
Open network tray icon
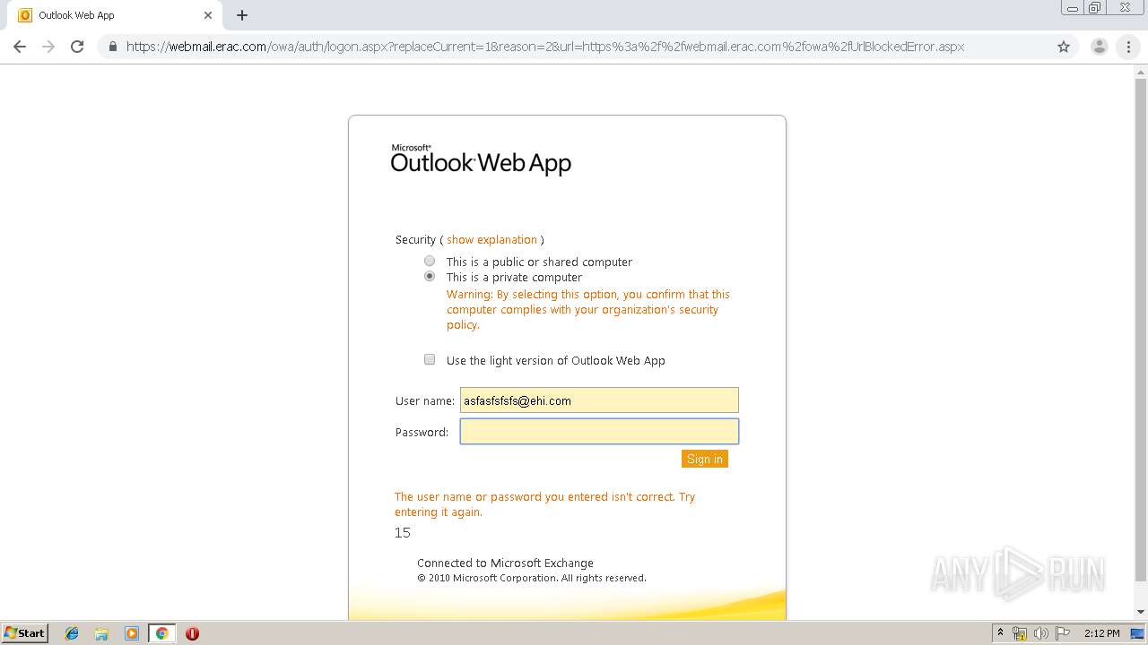point(1020,633)
